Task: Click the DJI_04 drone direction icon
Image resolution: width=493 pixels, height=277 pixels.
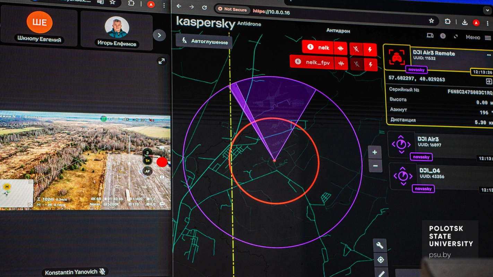Action: (403, 176)
